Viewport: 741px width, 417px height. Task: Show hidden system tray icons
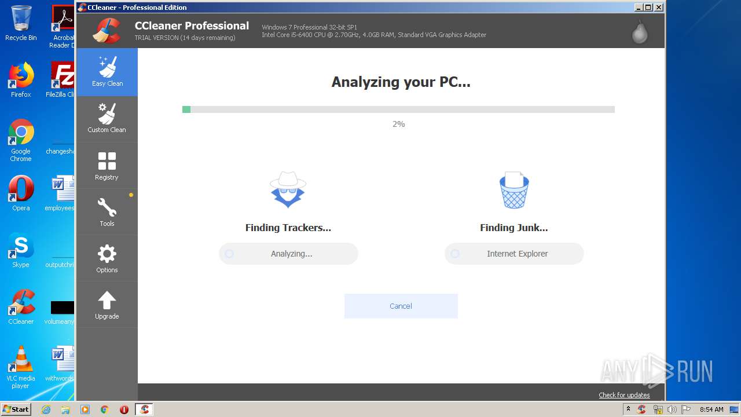pos(628,409)
